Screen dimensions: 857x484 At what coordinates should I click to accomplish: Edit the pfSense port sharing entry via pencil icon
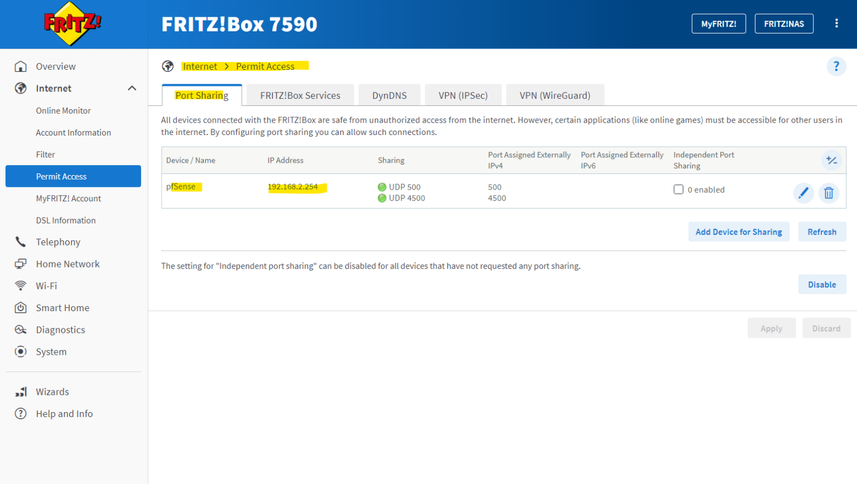tap(803, 193)
